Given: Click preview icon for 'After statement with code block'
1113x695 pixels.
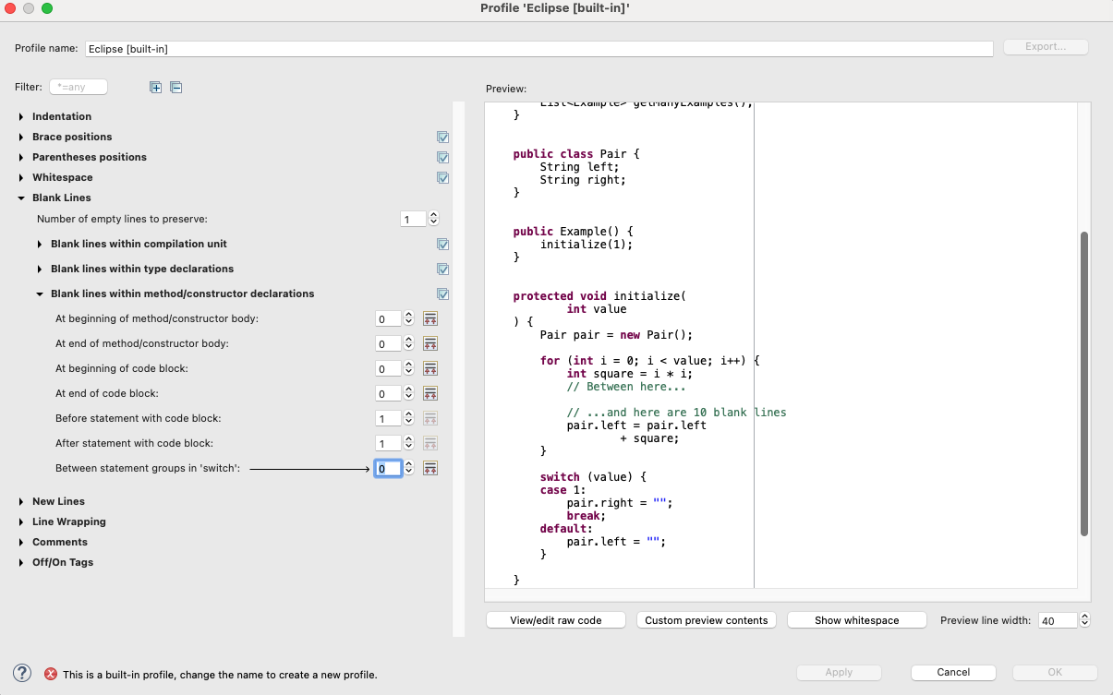Looking at the screenshot, I should click(x=429, y=443).
